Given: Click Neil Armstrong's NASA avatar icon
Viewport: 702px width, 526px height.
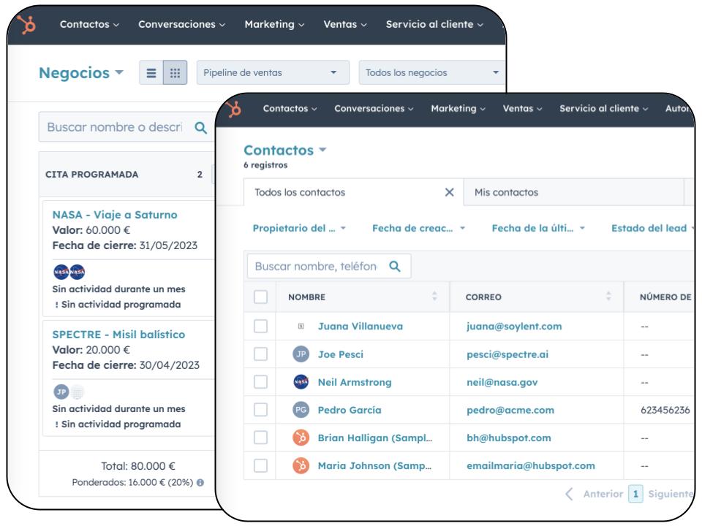Looking at the screenshot, I should point(301,382).
